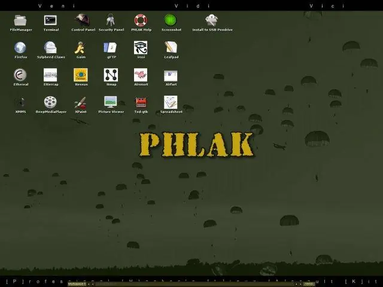383x287 pixels.
Task: Launch the irssi eye icon
Action: (x=141, y=48)
